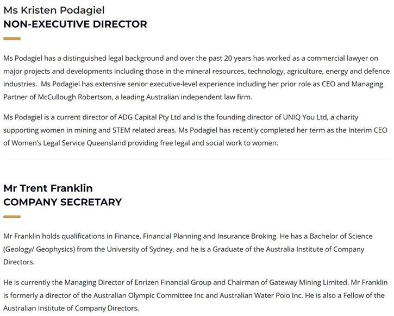
Task: Click the paragraph starting 'Mr Franklin holds qualifications'
Action: 187,249
